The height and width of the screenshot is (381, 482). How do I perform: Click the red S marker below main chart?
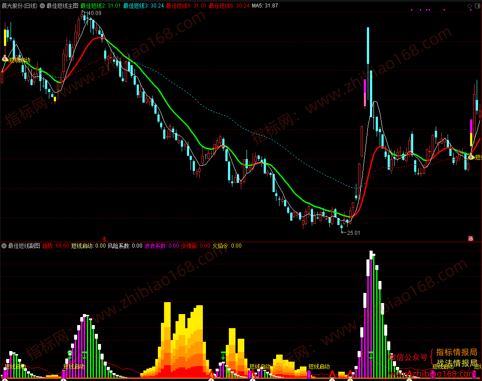click(105, 239)
